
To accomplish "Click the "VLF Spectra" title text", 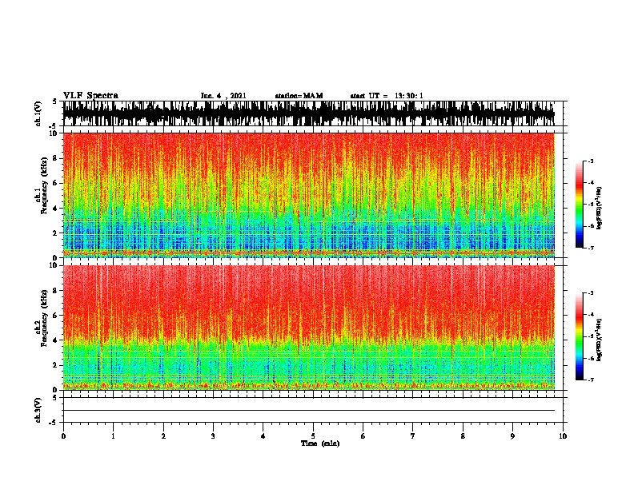I will coord(90,96).
